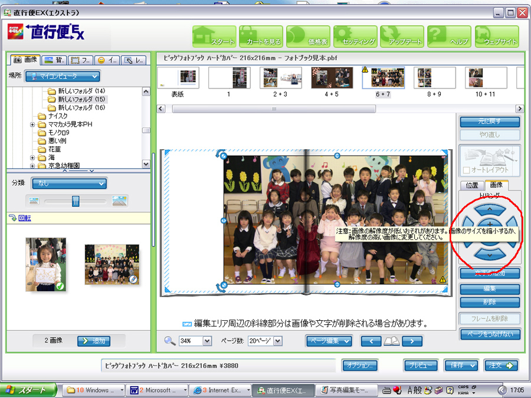The height and width of the screenshot is (398, 531).
Task: Click the 回転 rotate link
Action: (x=24, y=218)
